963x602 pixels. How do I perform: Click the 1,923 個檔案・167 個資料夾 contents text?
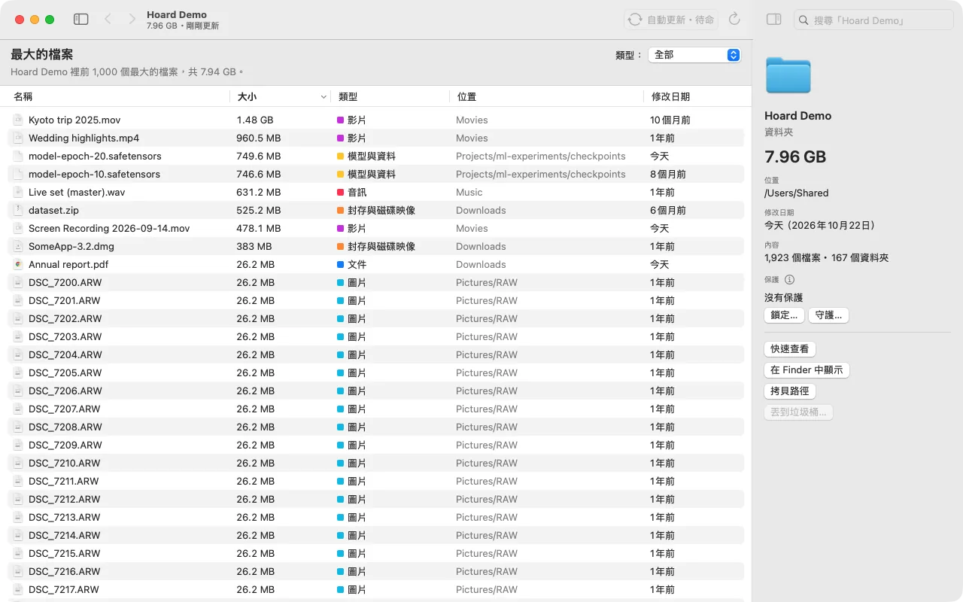826,257
